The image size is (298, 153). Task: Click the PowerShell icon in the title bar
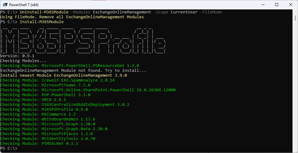click(x=5, y=5)
